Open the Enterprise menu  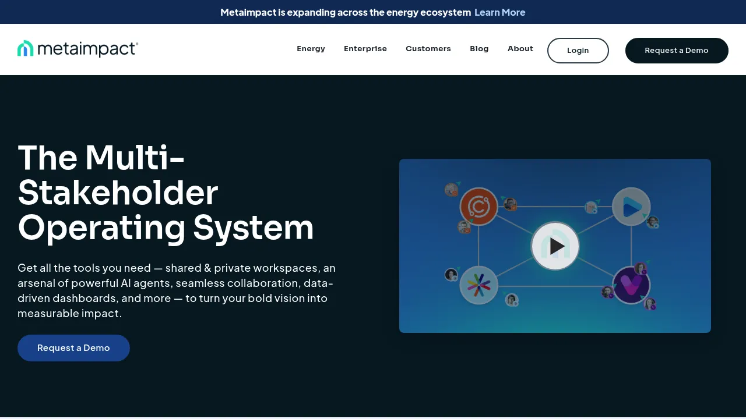[365, 49]
